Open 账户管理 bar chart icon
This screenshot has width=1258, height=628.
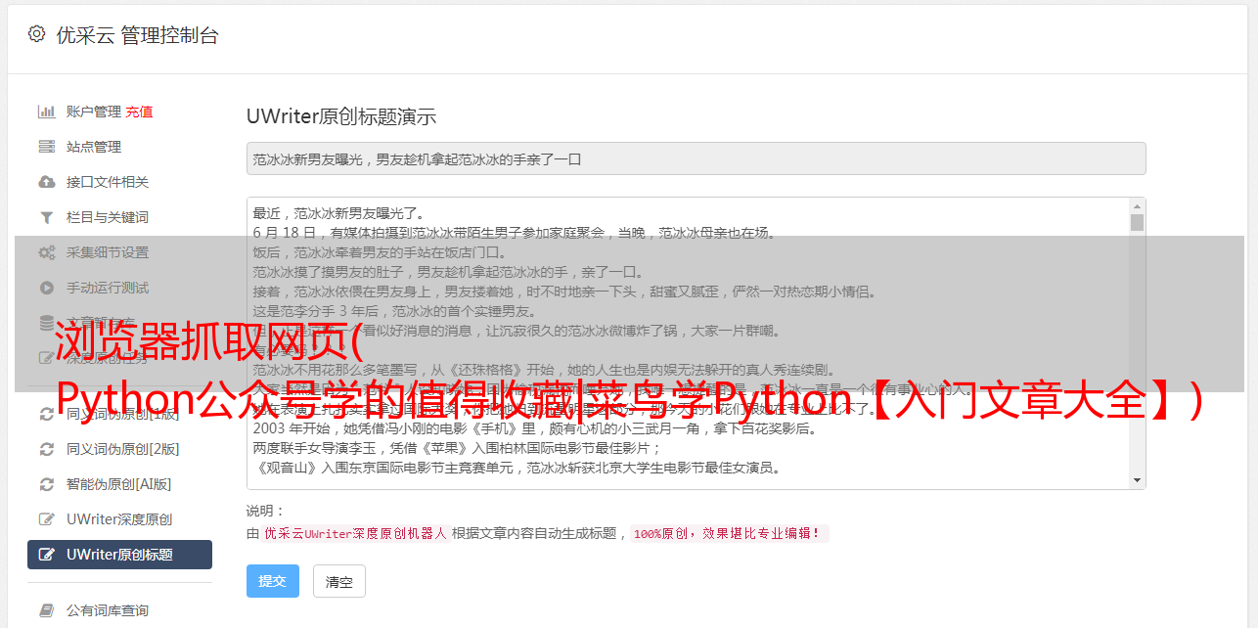pyautogui.click(x=46, y=112)
